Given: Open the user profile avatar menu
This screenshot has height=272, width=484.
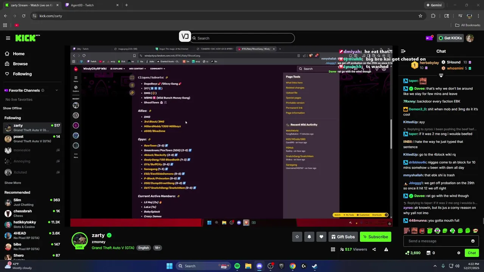Looking at the screenshot, I should point(470,38).
